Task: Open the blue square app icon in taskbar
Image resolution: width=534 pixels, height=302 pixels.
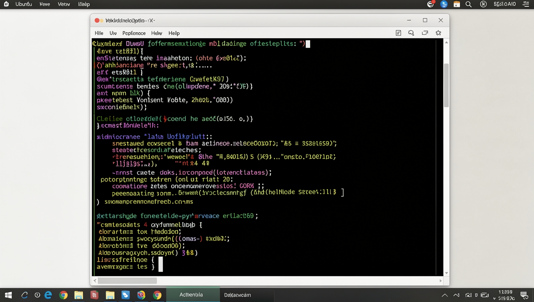Action: (x=125, y=295)
